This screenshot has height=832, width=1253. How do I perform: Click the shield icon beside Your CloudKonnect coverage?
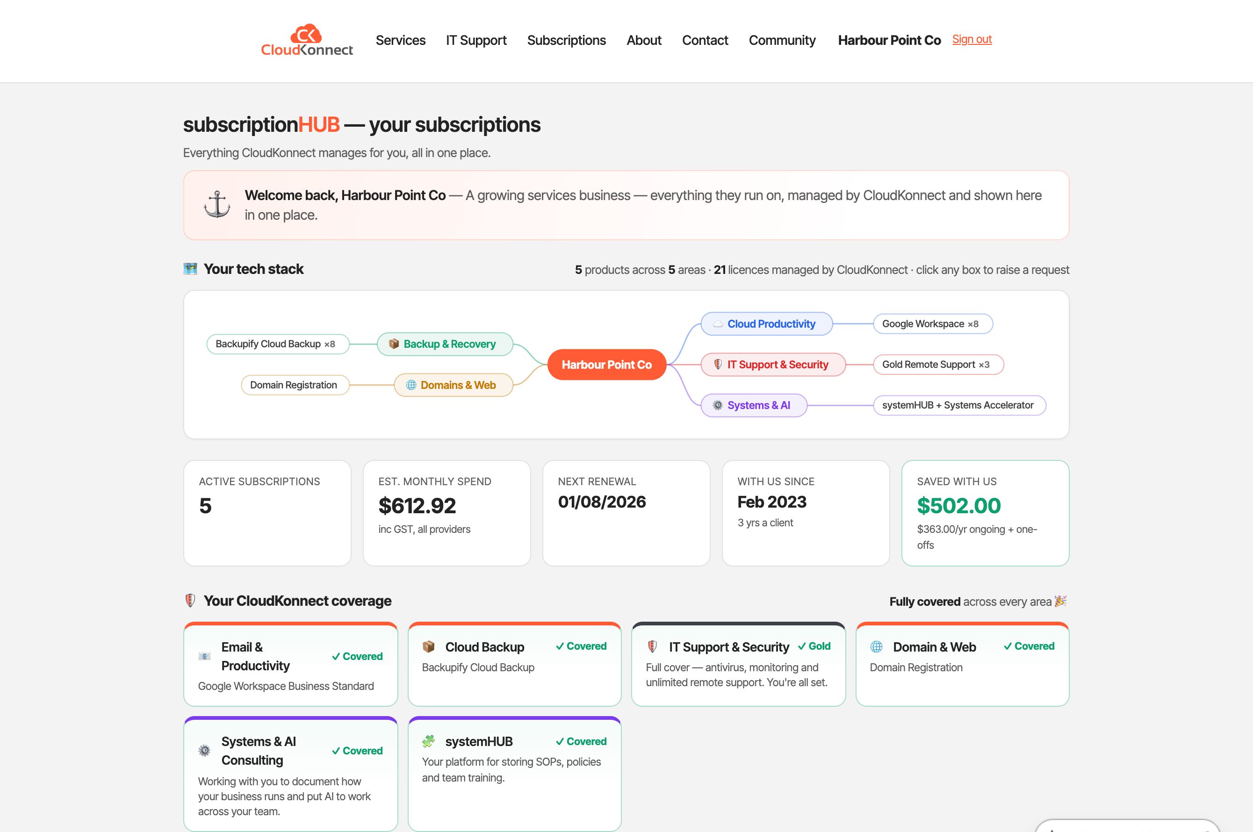pyautogui.click(x=190, y=601)
